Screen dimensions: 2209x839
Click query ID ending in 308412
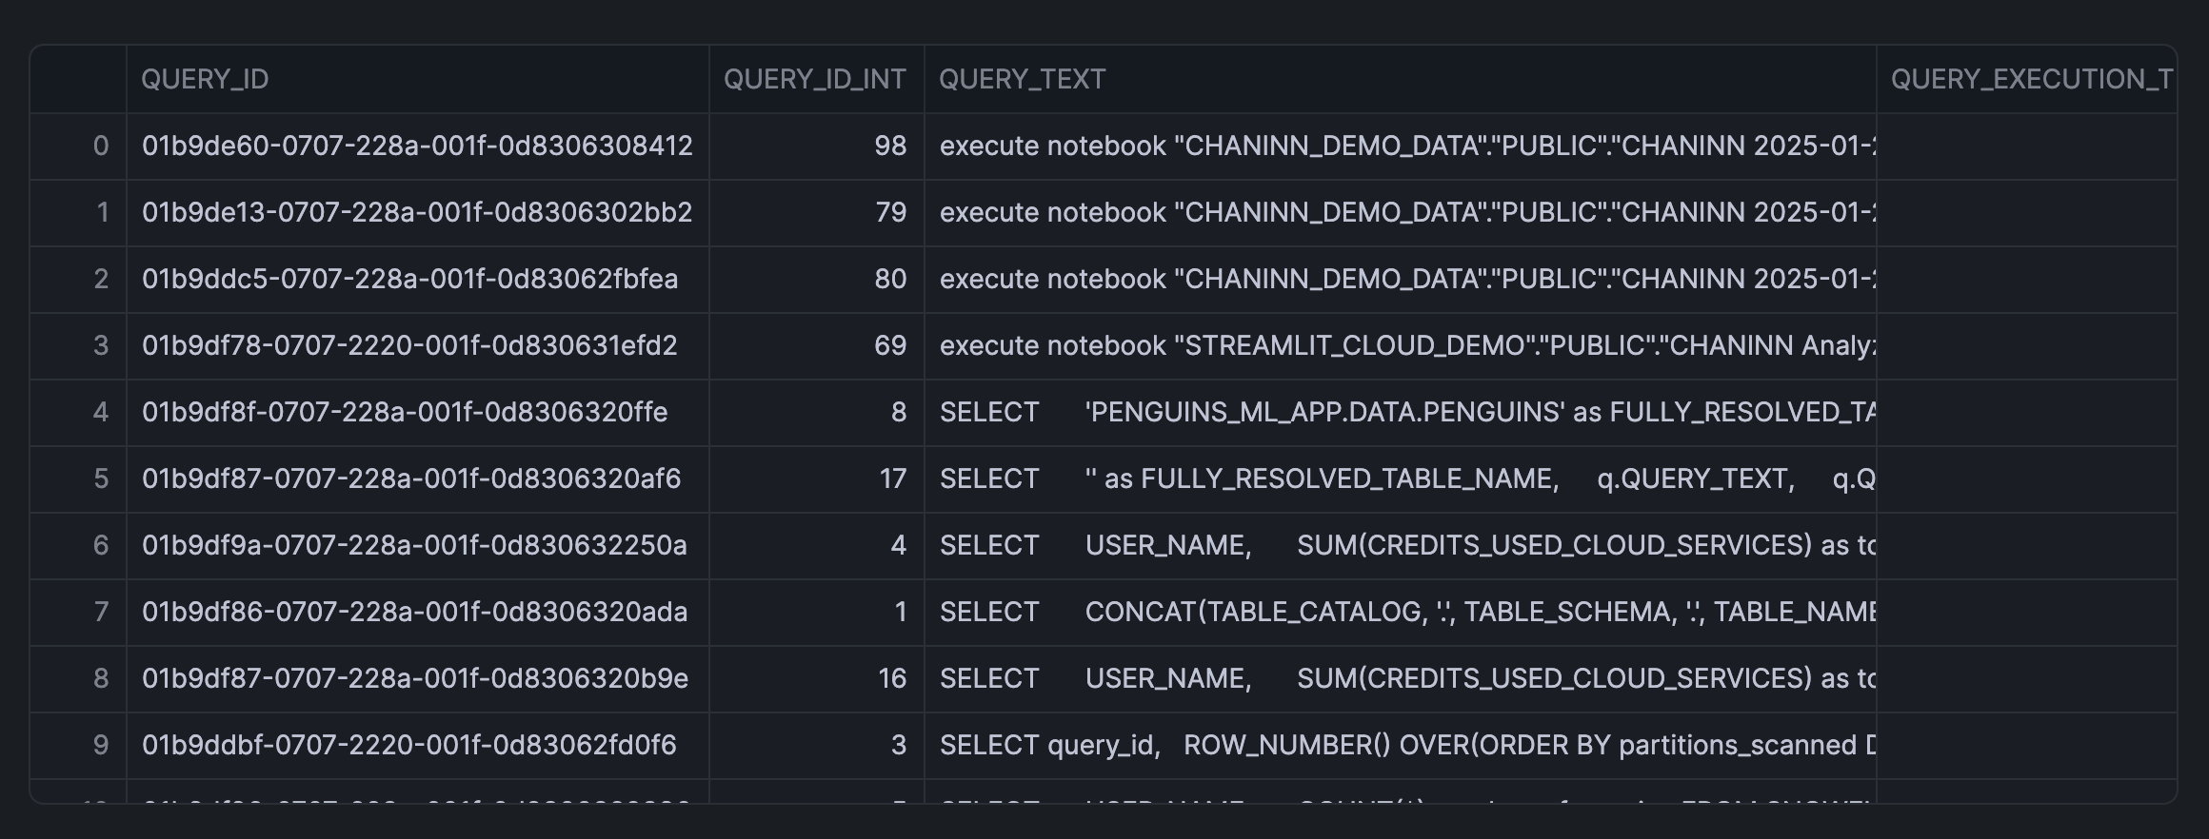pos(417,146)
